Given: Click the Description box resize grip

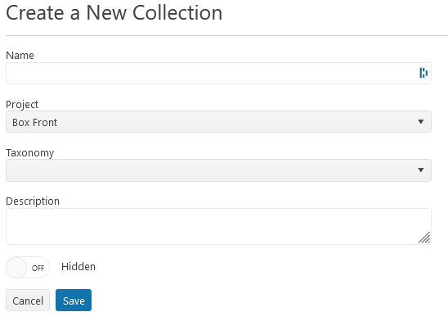Looking at the screenshot, I should coord(424,237).
